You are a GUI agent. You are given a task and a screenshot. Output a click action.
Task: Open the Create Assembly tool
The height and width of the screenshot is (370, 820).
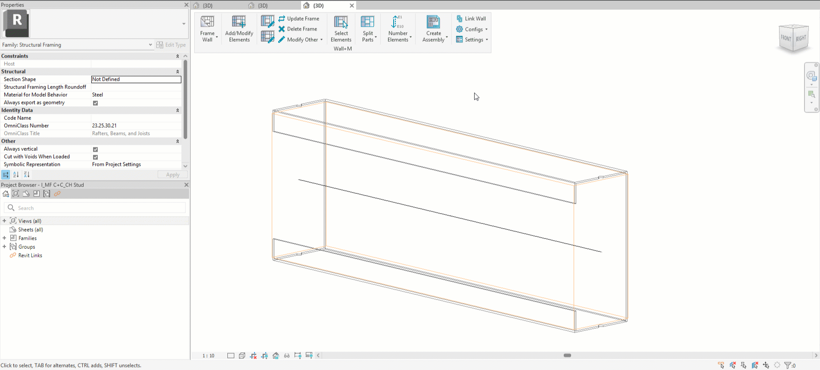433,21
